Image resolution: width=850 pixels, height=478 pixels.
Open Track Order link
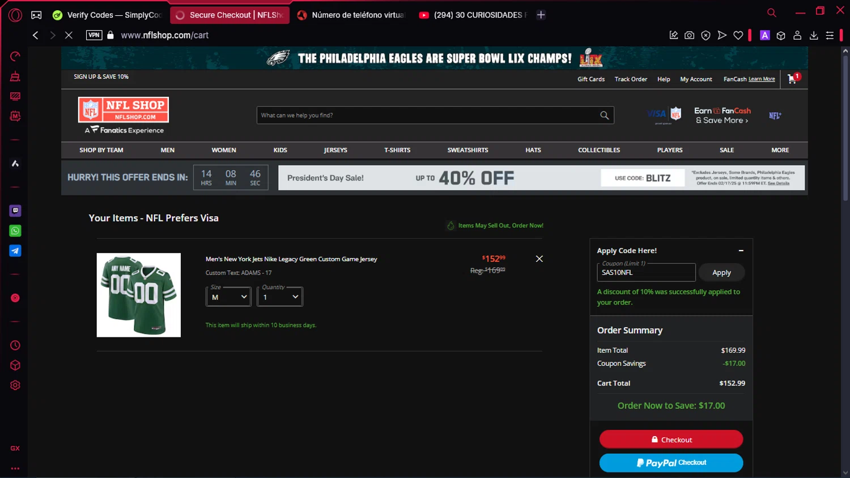tap(631, 79)
